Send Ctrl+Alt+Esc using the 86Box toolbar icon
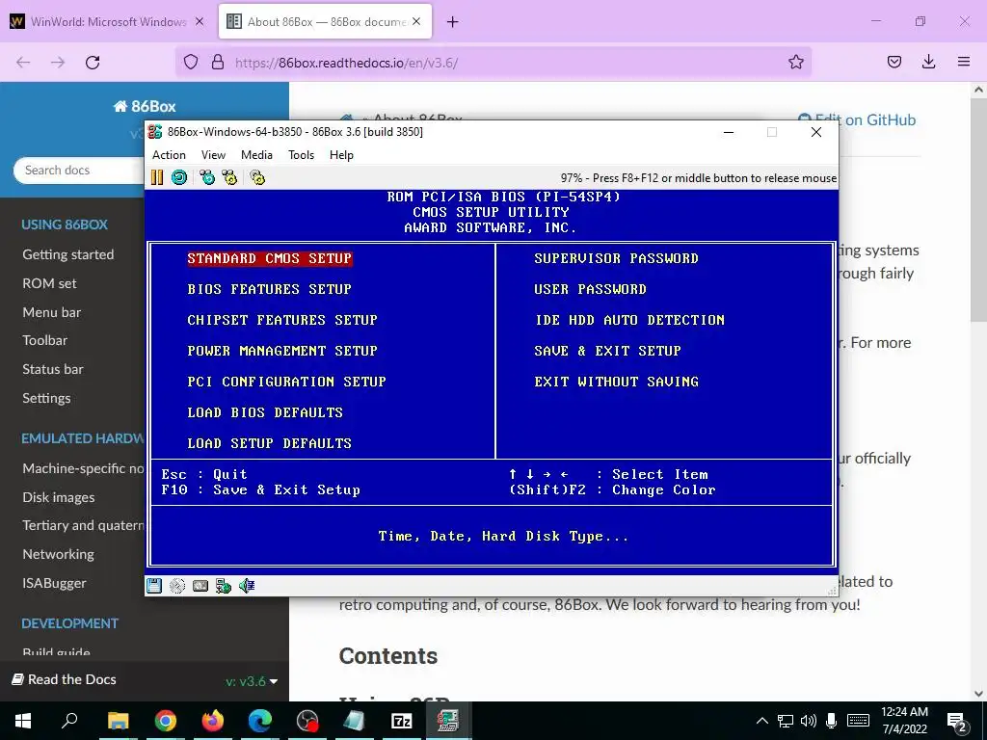This screenshot has height=740, width=987. [x=229, y=177]
